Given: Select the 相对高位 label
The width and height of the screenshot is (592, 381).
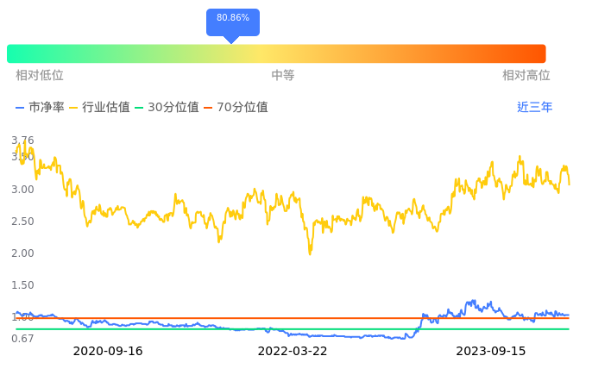Looking at the screenshot, I should pos(526,76).
